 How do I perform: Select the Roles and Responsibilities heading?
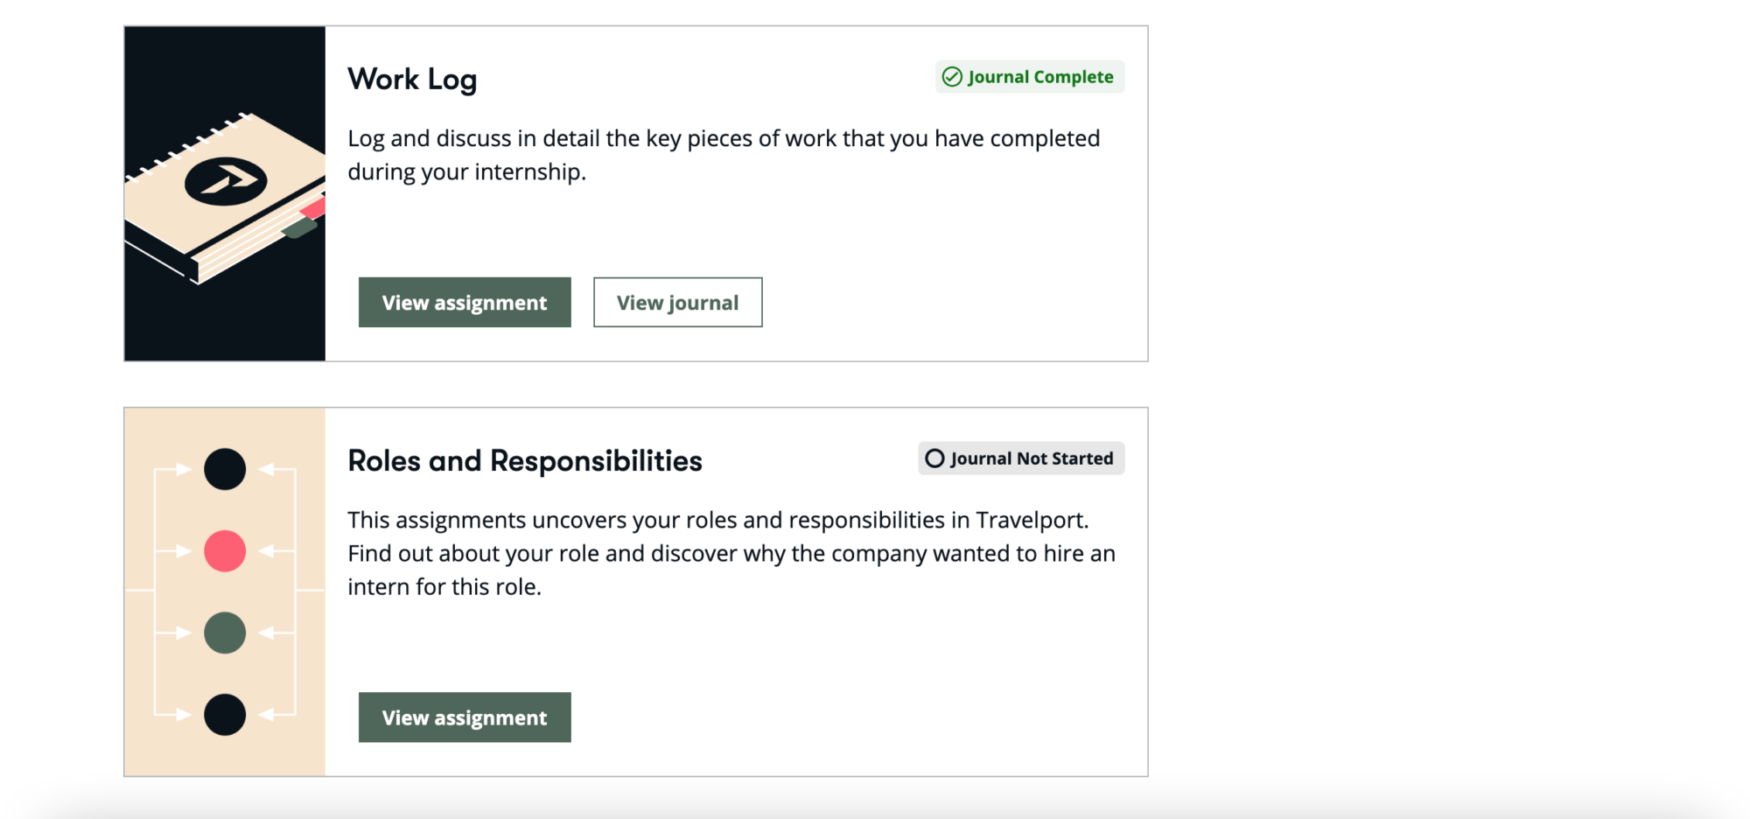coord(524,461)
